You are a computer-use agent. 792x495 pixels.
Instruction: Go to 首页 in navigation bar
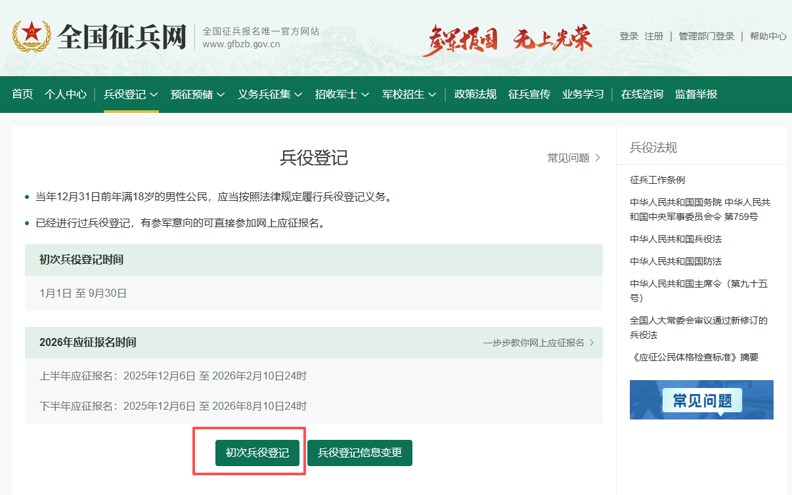click(x=22, y=95)
